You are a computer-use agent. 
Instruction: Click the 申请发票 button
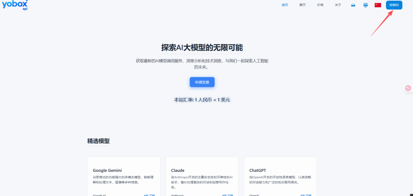click(202, 82)
